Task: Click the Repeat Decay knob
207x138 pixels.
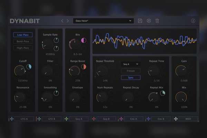Action: point(128,97)
